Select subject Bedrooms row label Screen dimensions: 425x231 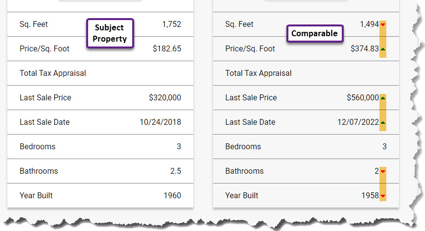pyautogui.click(x=37, y=146)
